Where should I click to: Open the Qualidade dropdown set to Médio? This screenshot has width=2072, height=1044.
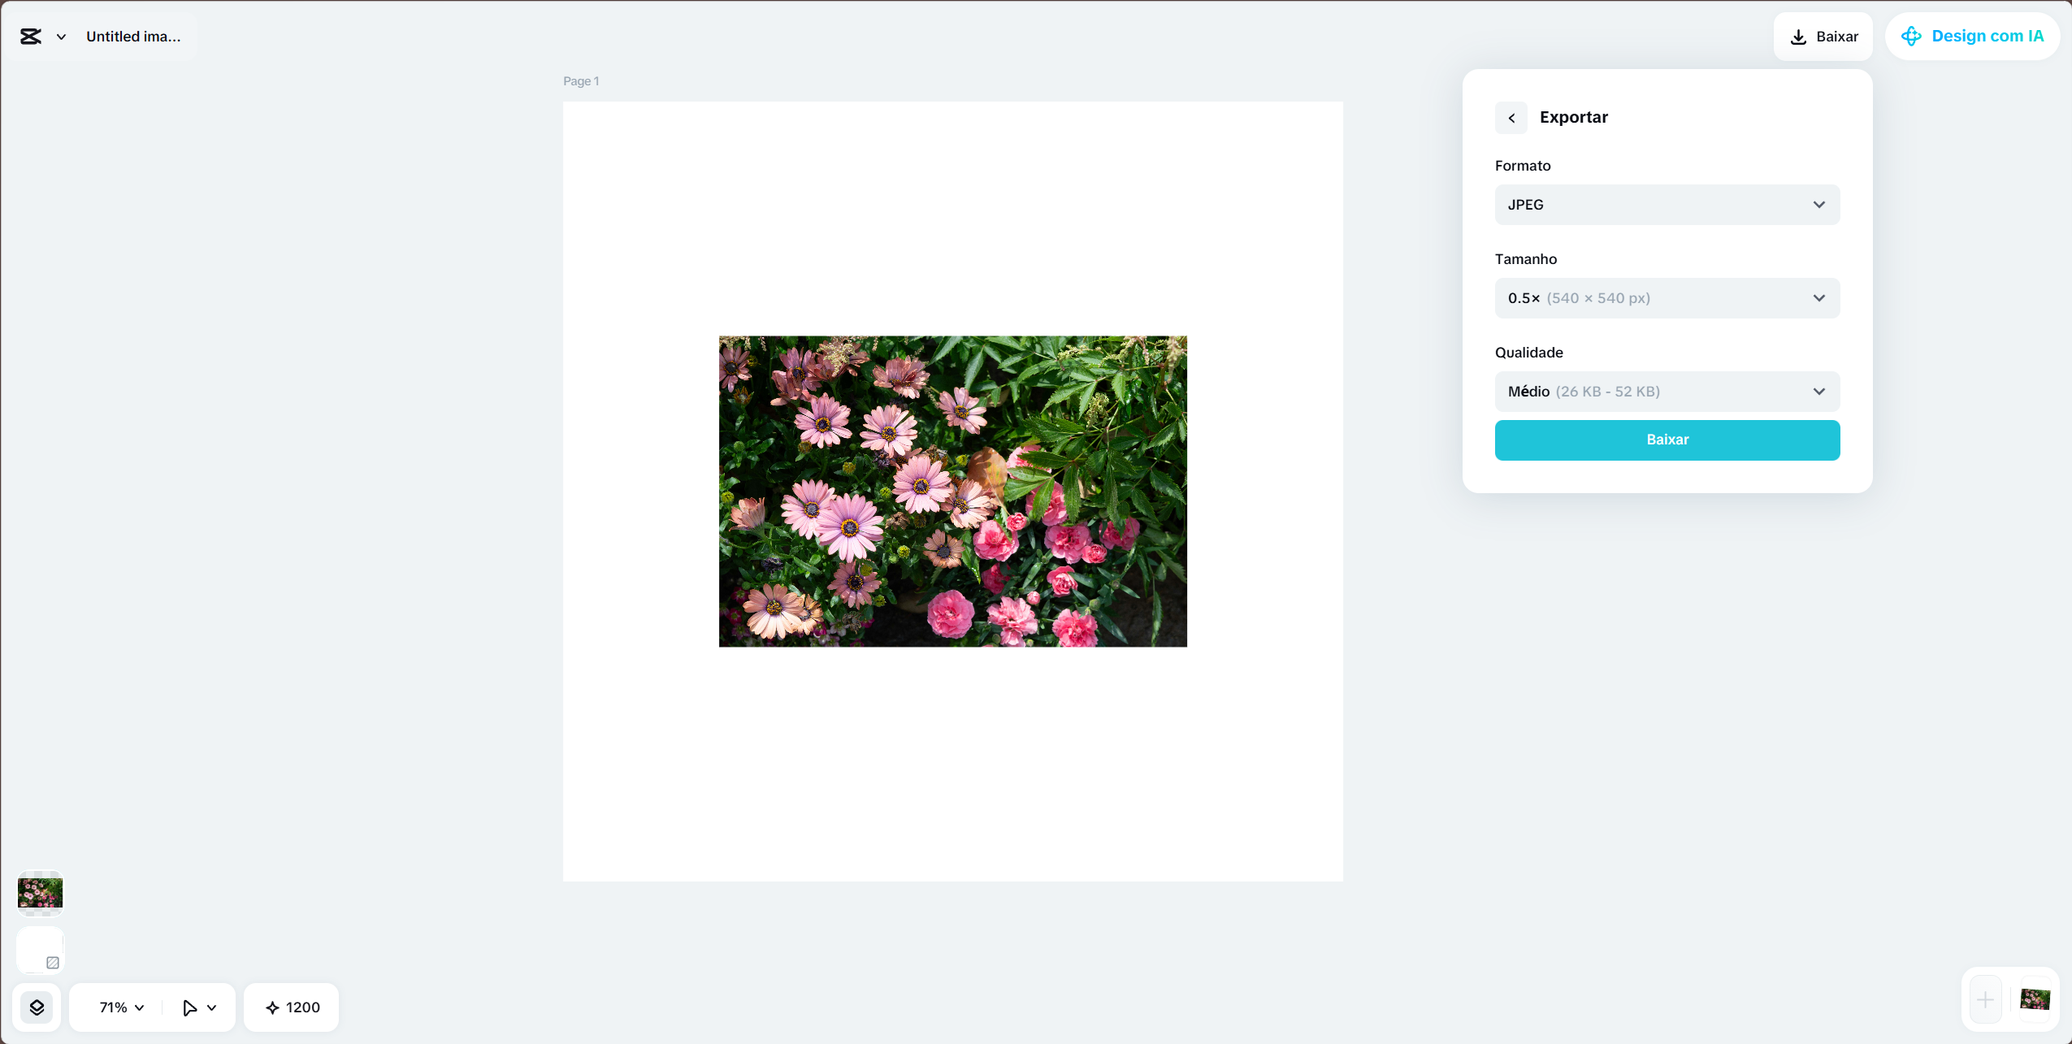(x=1667, y=391)
